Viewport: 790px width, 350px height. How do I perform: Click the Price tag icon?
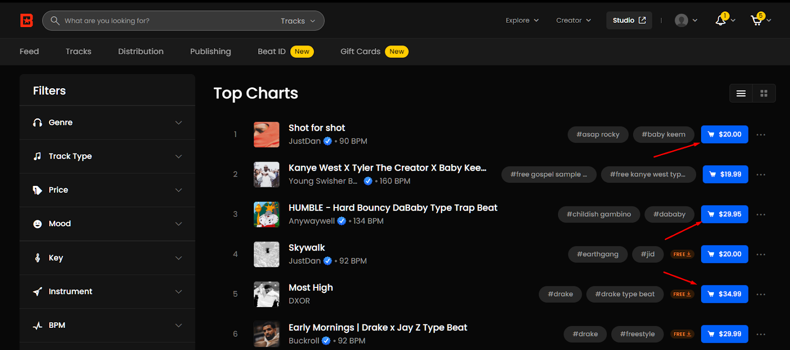(x=38, y=190)
